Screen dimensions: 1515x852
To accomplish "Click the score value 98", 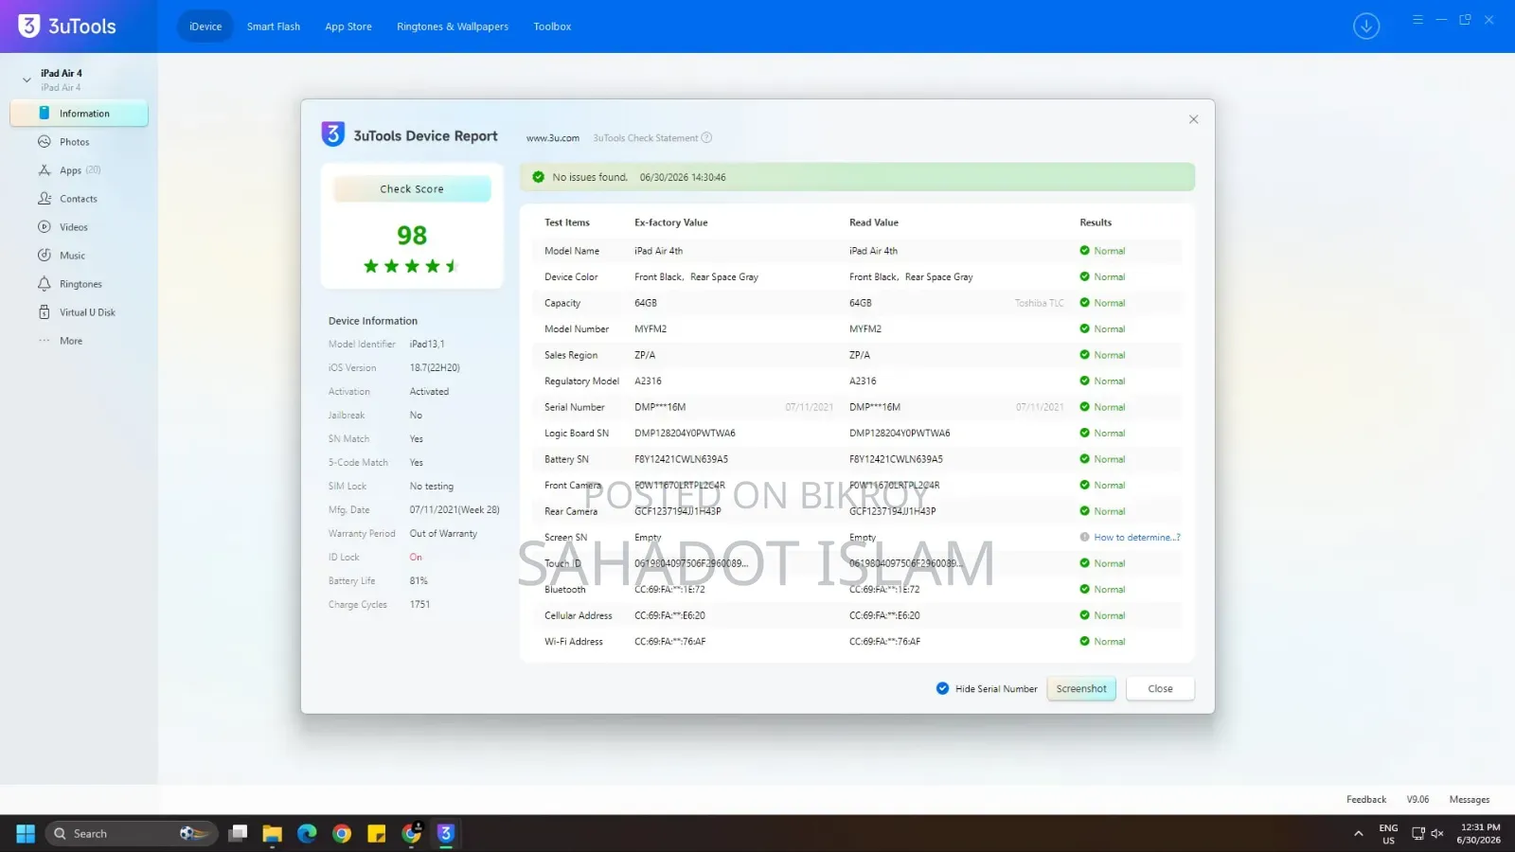I will 412,235.
